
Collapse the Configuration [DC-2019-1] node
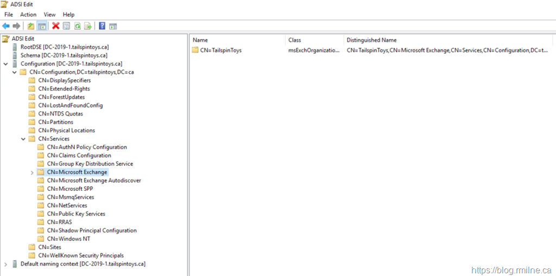click(x=6, y=64)
